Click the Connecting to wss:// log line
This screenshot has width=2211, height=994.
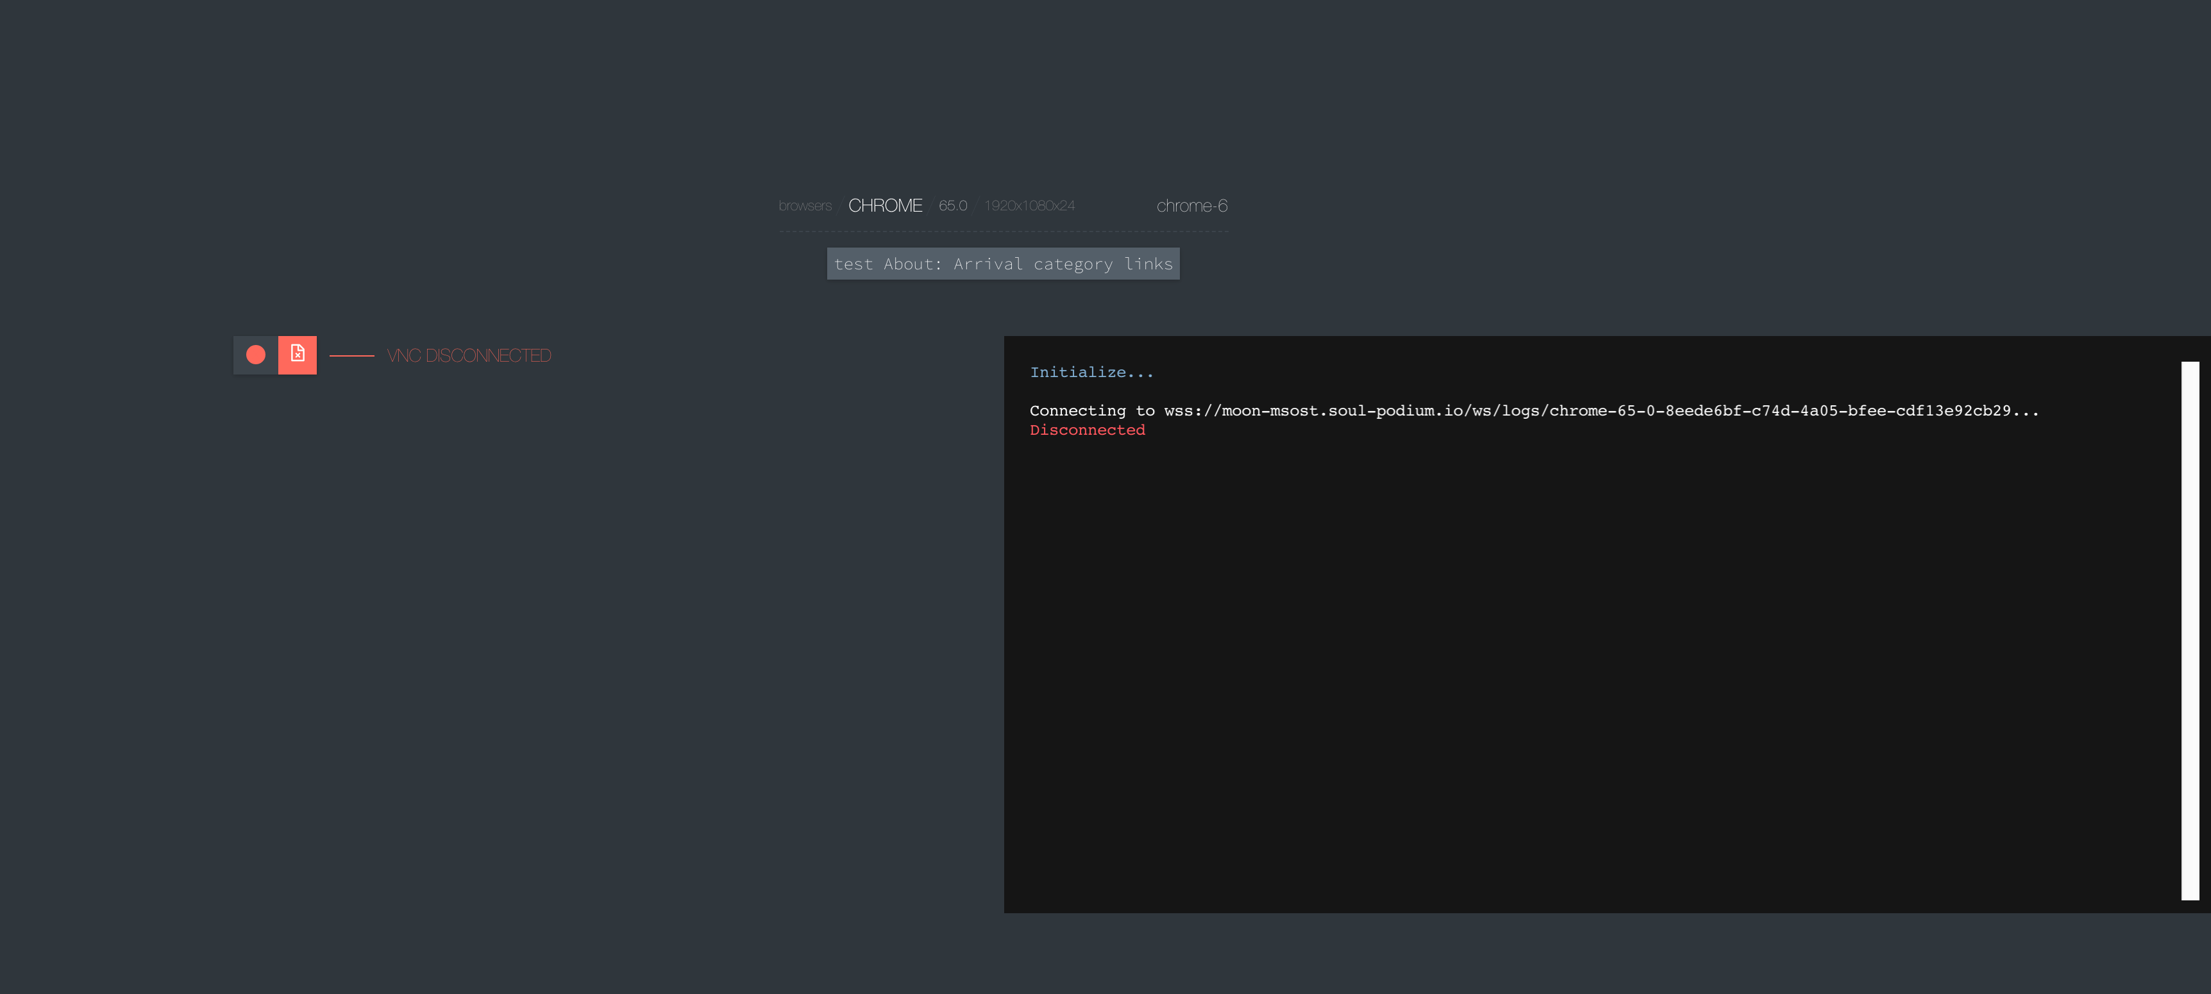pyautogui.click(x=1534, y=410)
